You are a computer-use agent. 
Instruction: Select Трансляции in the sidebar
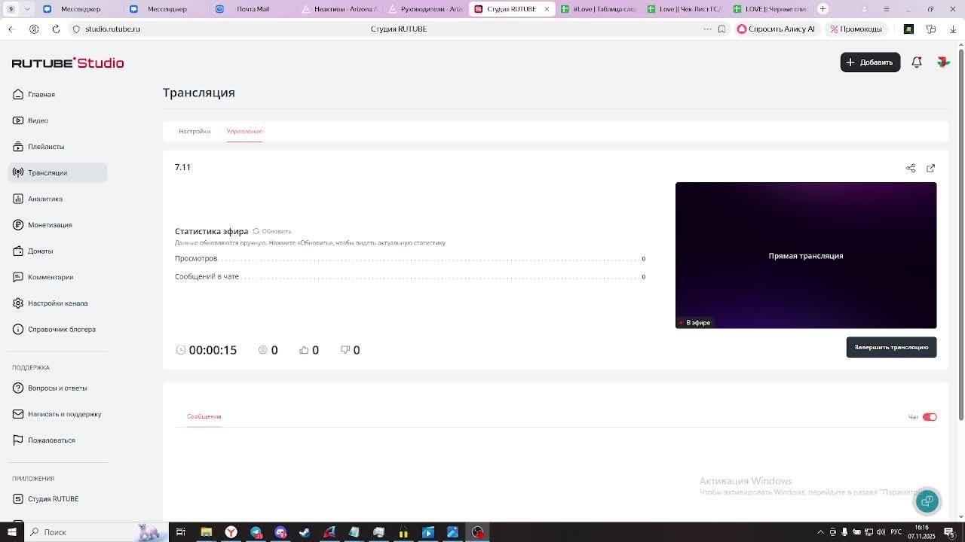click(57, 172)
